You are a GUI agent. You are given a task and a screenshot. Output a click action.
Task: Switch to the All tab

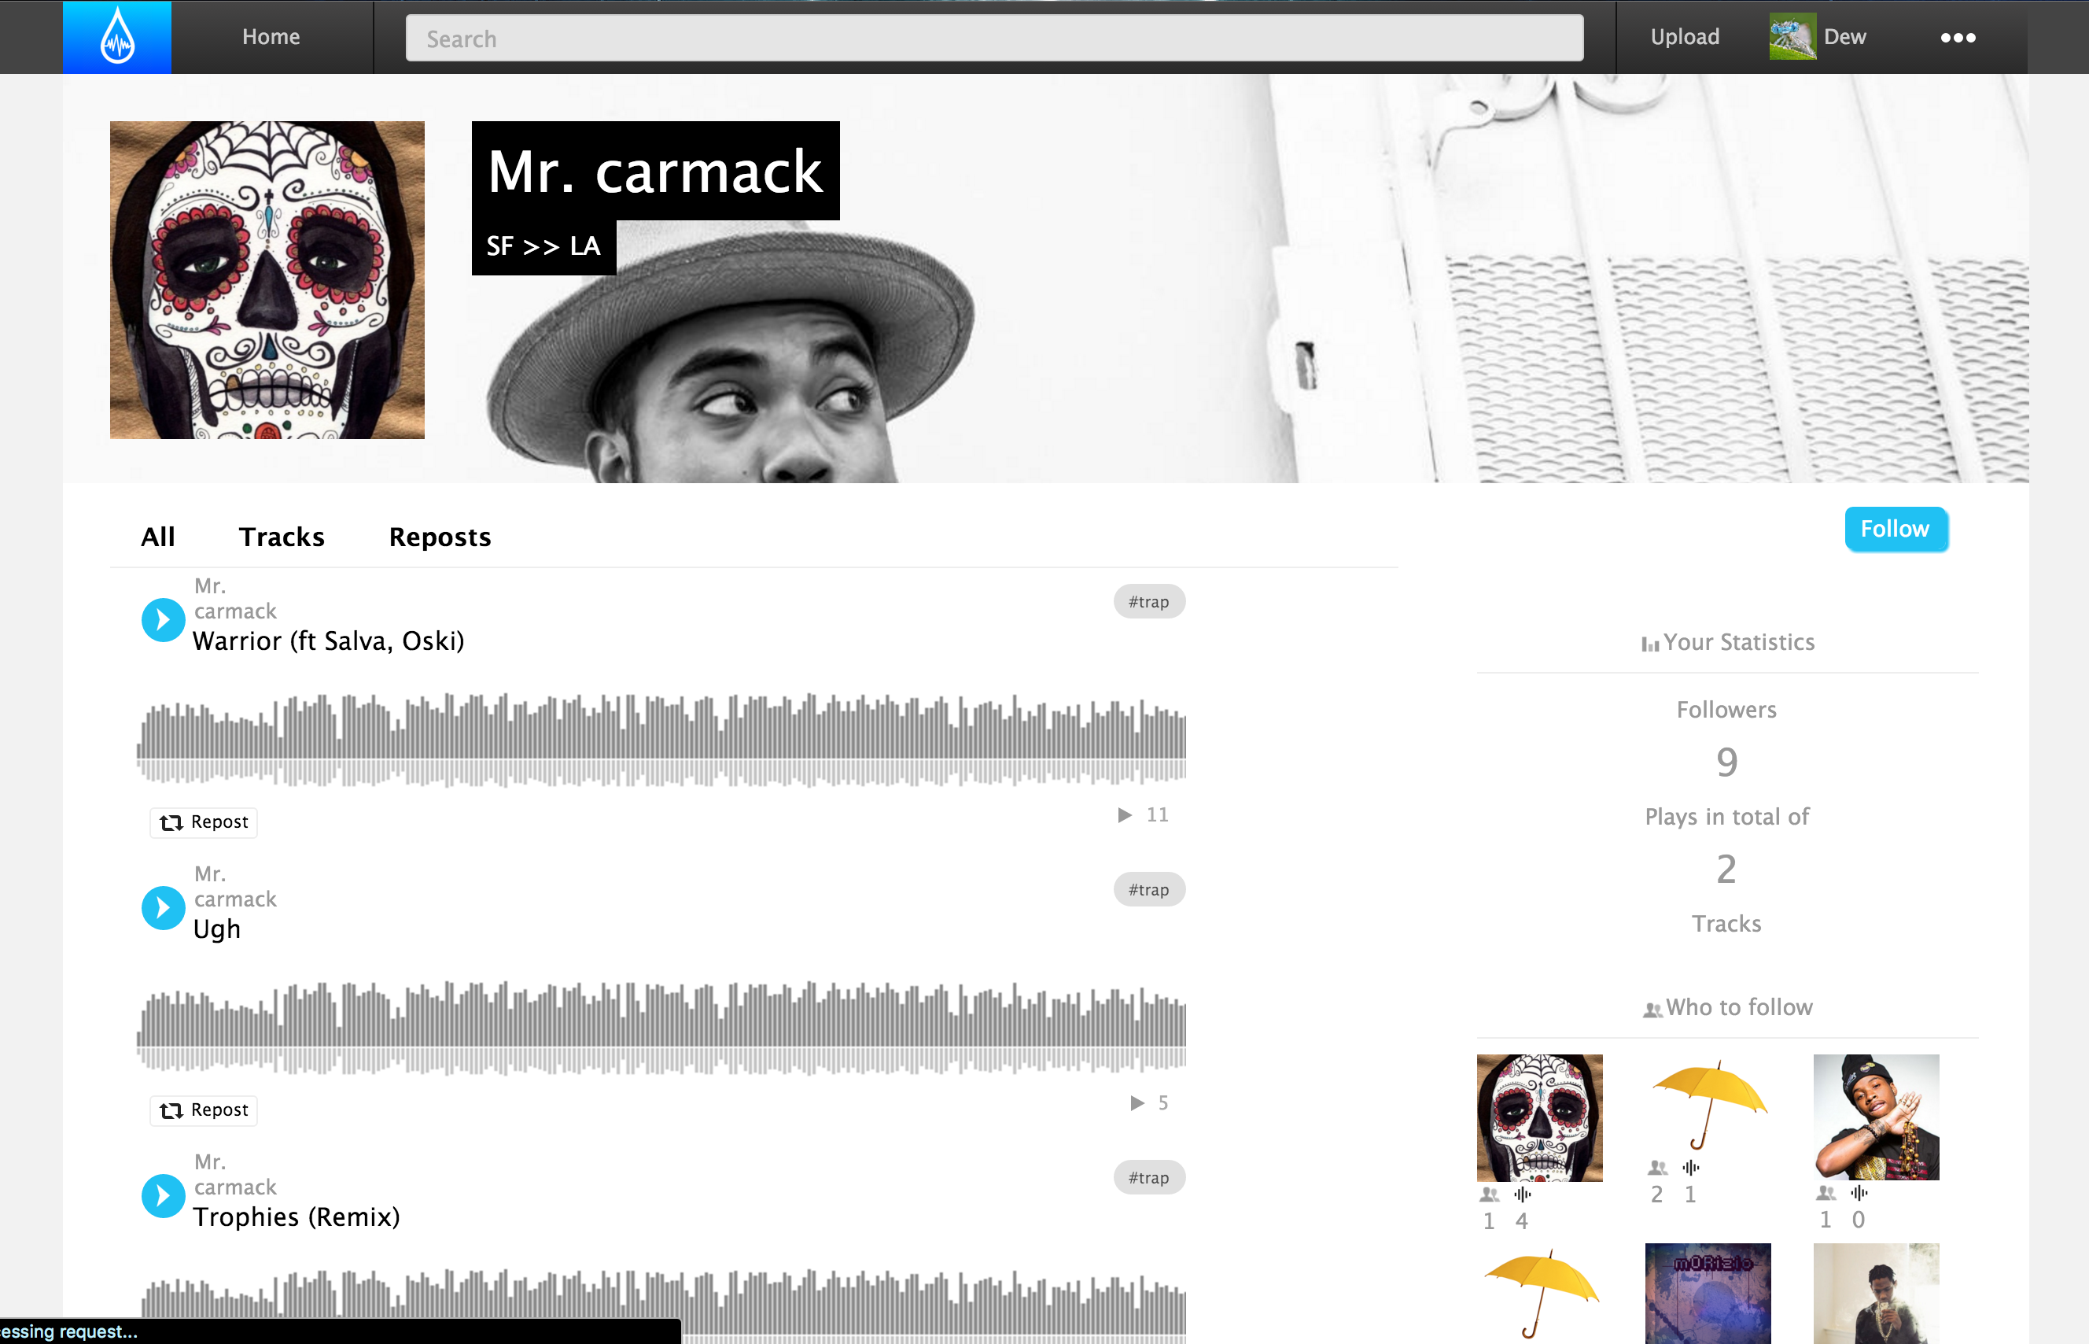(158, 537)
